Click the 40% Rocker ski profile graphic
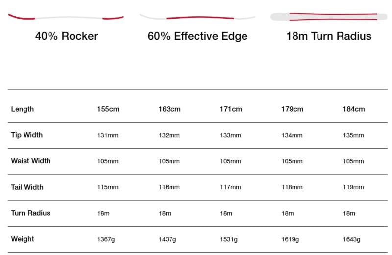The image size is (392, 255). coord(66,17)
